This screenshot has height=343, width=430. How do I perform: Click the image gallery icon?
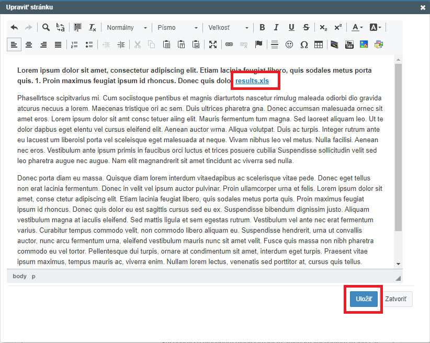coord(334,44)
